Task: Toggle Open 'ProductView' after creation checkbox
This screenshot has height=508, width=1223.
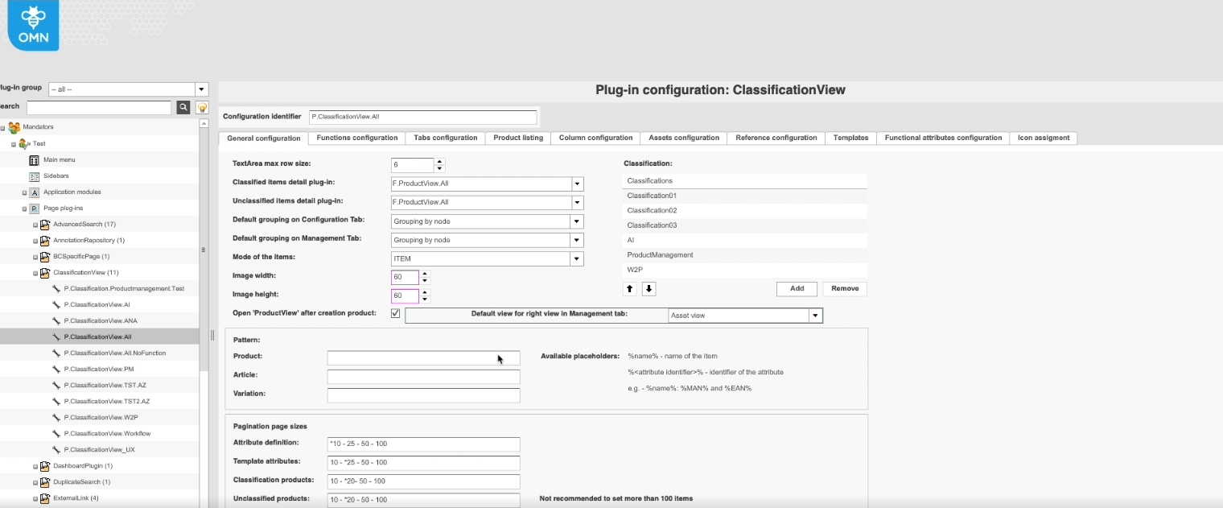Action: [395, 313]
